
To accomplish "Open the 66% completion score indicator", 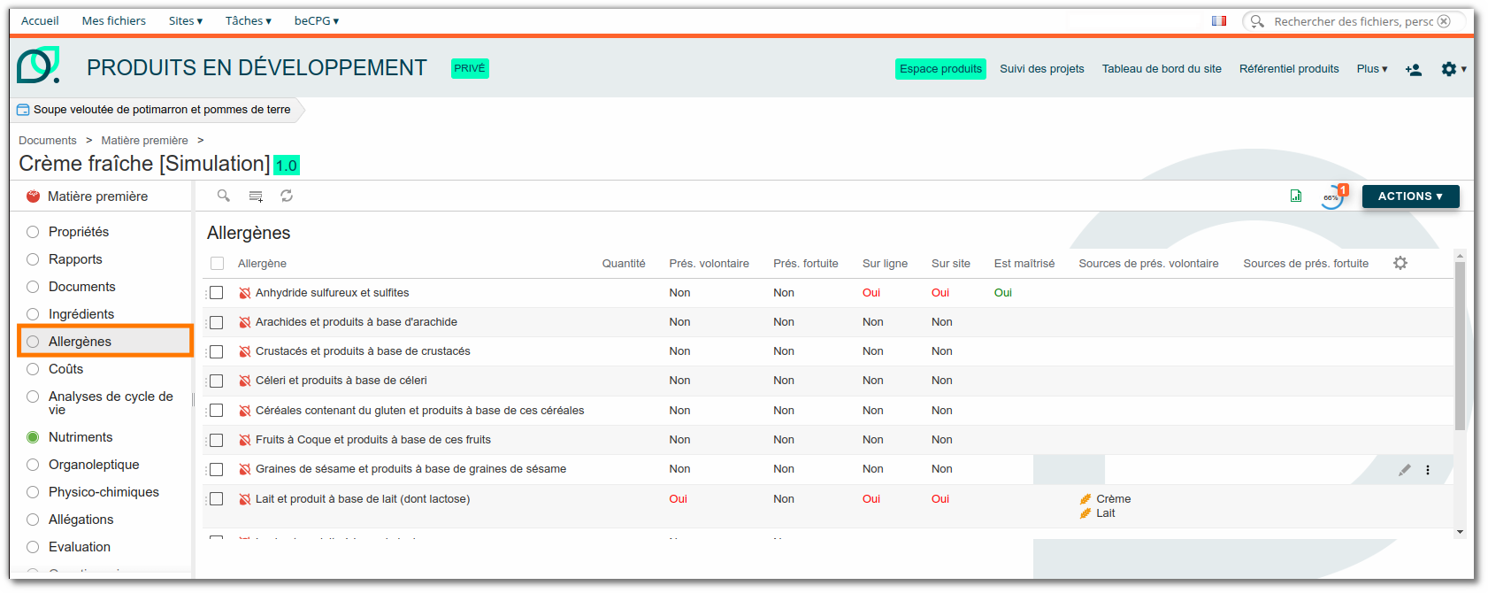I will pyautogui.click(x=1331, y=197).
